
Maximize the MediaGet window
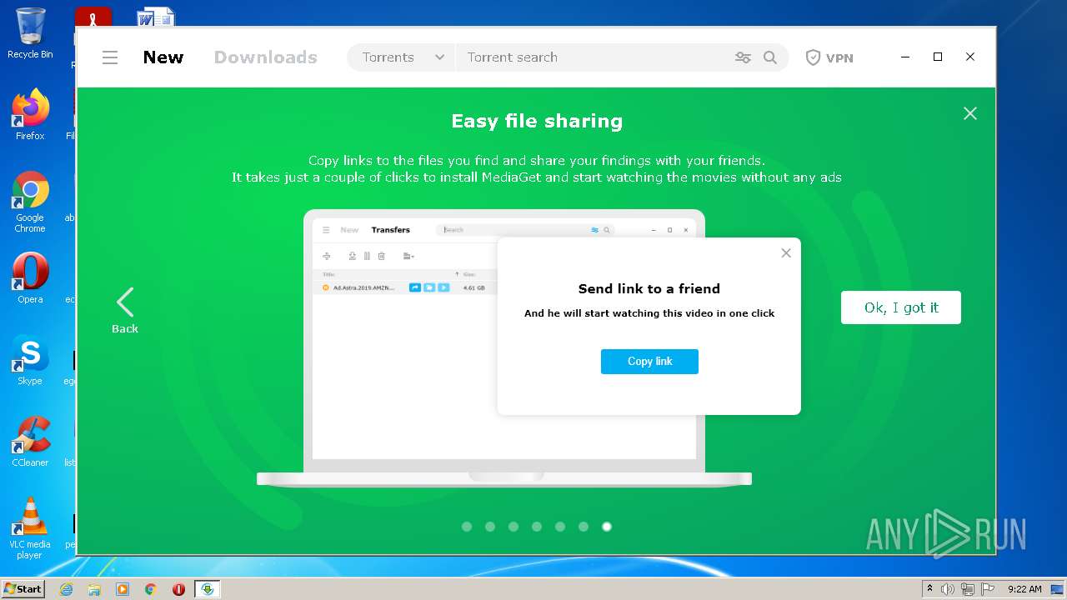[x=938, y=57]
